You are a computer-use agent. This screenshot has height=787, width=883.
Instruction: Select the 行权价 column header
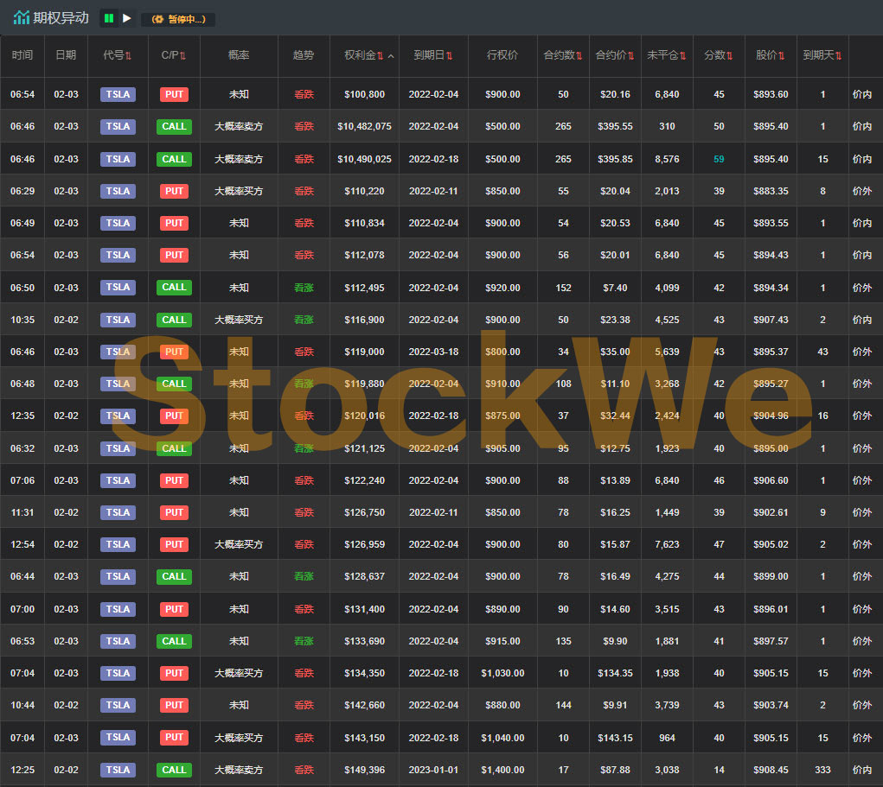[502, 55]
